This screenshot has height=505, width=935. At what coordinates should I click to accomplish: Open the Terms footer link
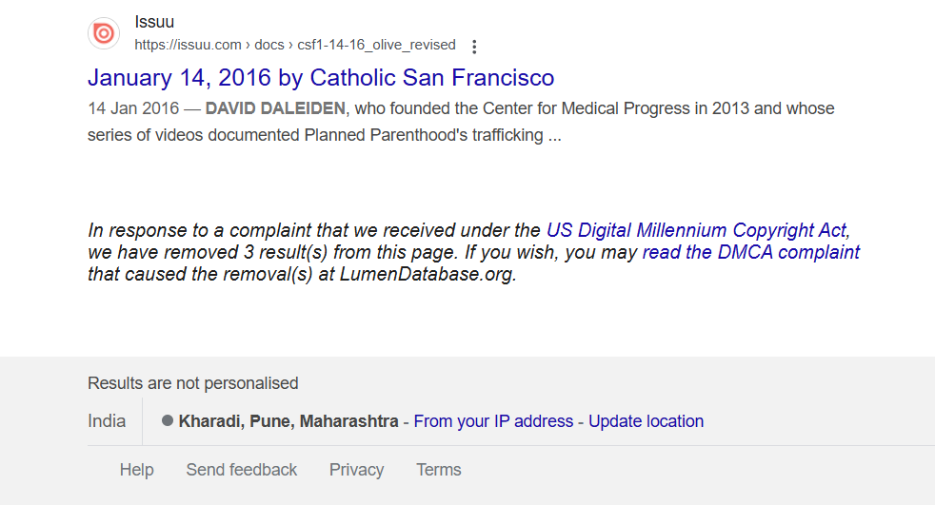click(439, 470)
